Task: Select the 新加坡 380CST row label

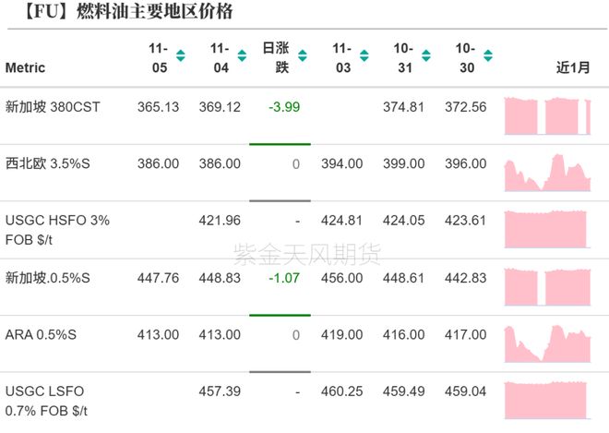Action: click(x=53, y=107)
